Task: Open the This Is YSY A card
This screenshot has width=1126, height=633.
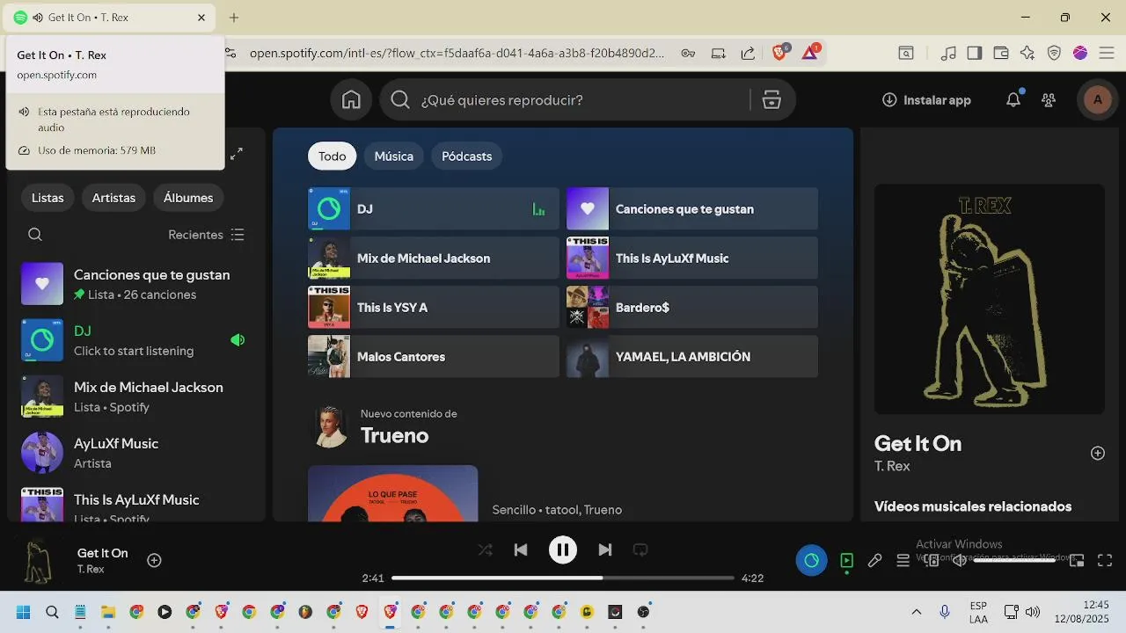Action: [x=434, y=307]
